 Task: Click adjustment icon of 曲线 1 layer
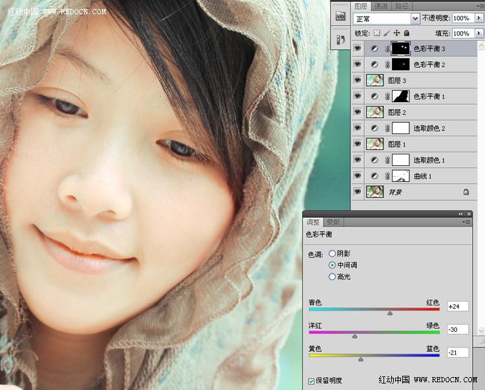[x=374, y=176]
